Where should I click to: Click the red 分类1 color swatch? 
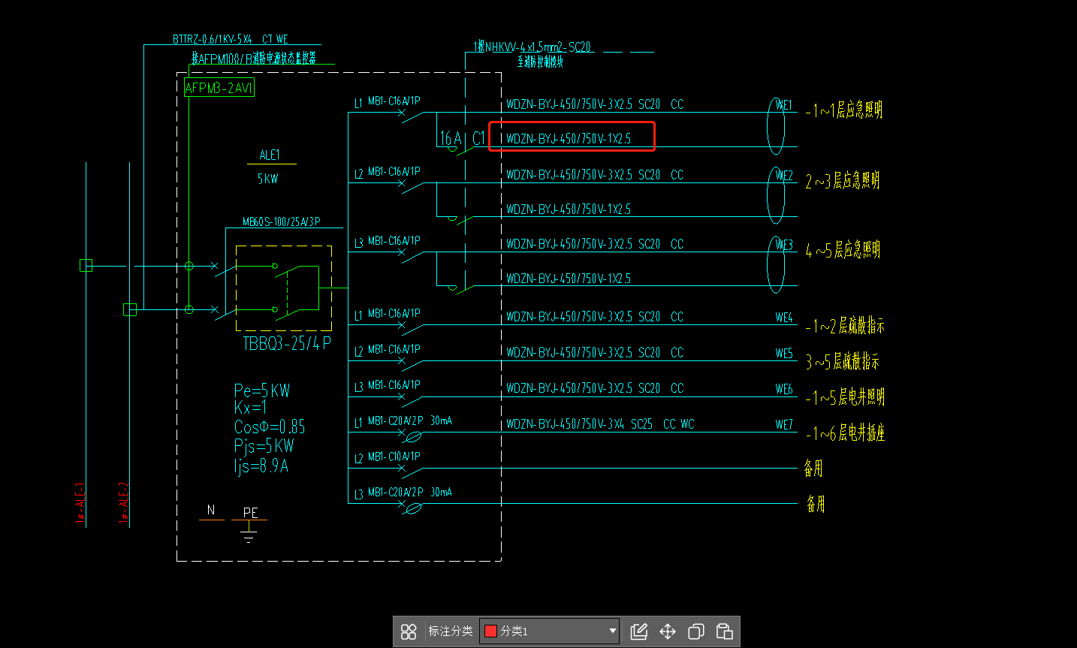click(x=491, y=631)
